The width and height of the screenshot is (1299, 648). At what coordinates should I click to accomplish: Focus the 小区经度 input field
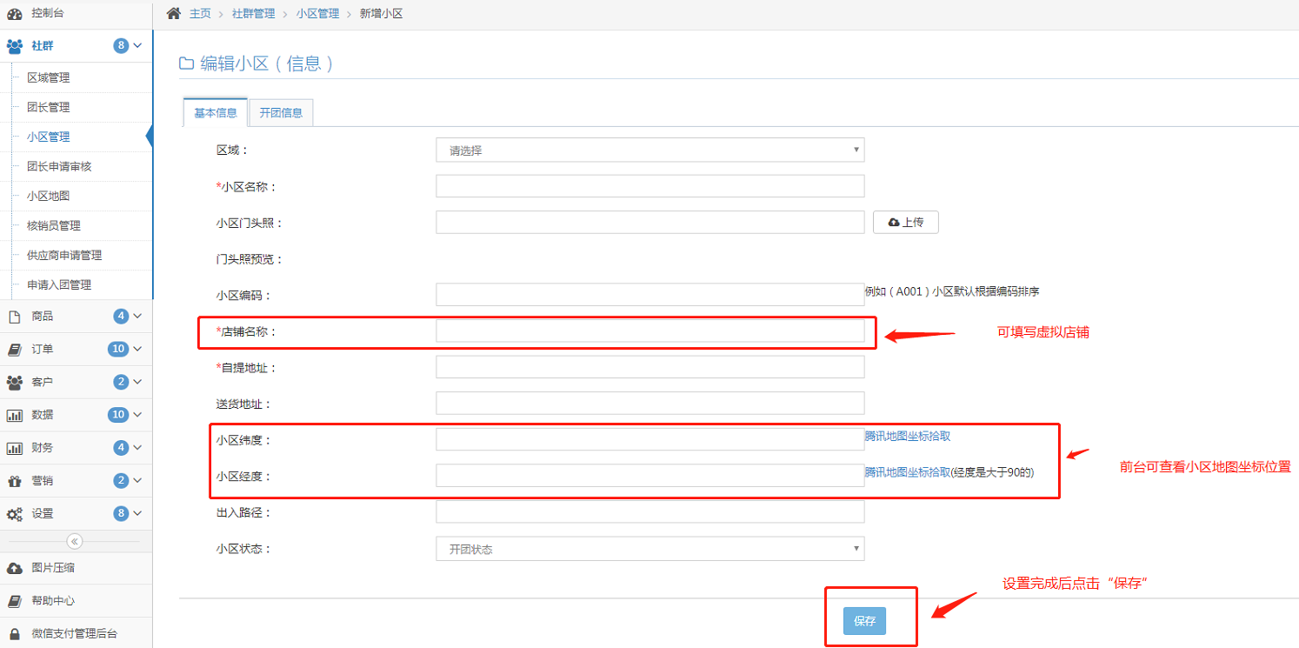click(x=650, y=475)
